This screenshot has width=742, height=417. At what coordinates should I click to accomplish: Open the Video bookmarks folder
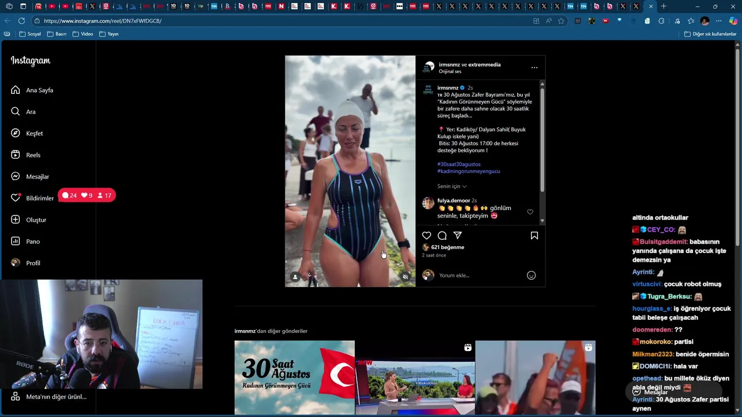click(83, 34)
